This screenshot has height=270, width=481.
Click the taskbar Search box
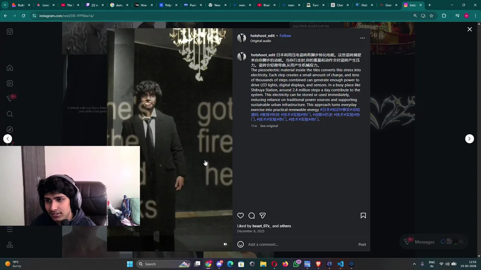click(x=163, y=264)
